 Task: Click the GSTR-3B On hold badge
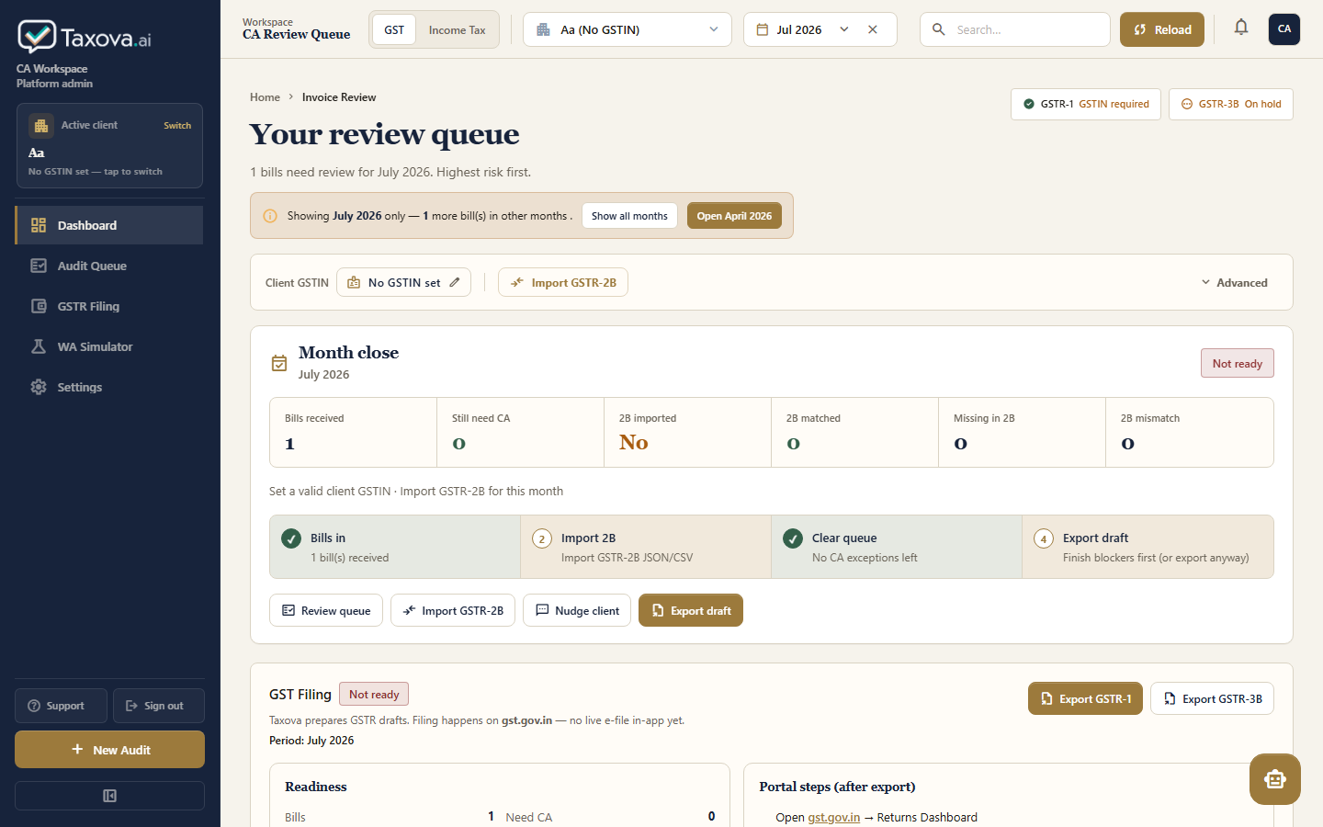click(1231, 104)
